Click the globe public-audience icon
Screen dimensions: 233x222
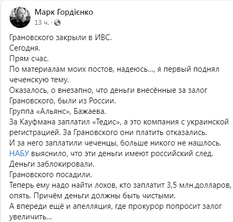click(x=57, y=23)
